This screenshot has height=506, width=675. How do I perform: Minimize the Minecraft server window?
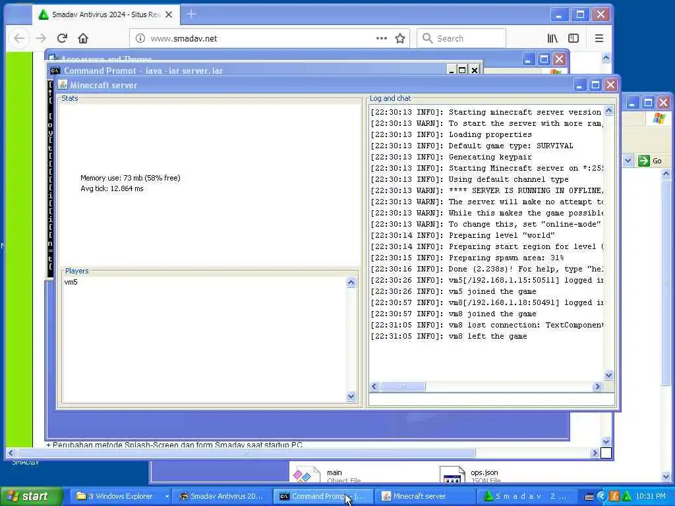click(x=579, y=85)
